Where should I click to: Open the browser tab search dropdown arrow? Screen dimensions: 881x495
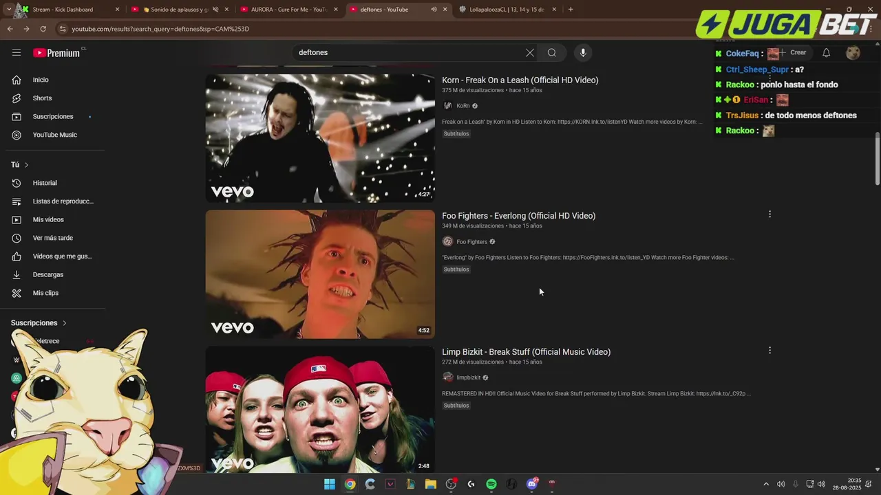click(8, 10)
